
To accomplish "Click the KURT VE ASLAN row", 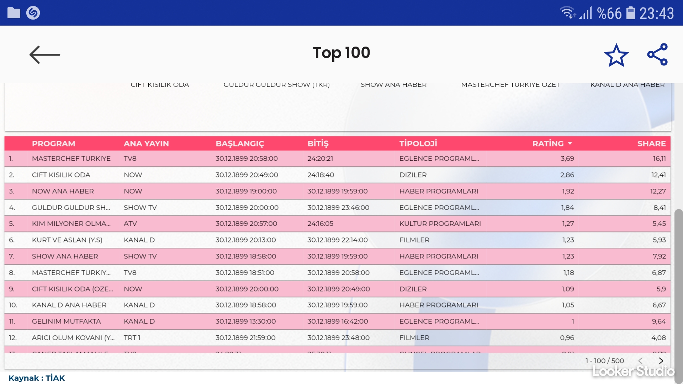I will (67, 240).
